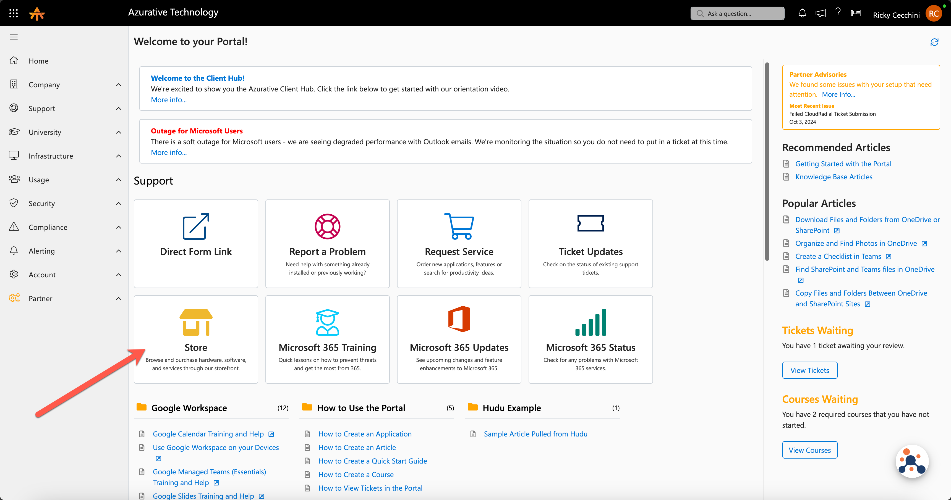Click the Ricky Cecchini user name
Viewport: 951px width, 500px height.
pyautogui.click(x=896, y=15)
